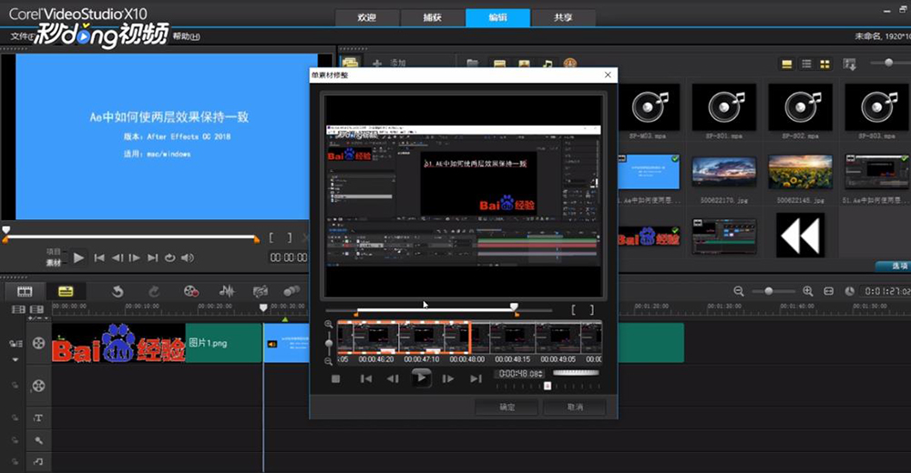The width and height of the screenshot is (911, 473).
Task: Open the 共享 tab
Action: (x=563, y=17)
